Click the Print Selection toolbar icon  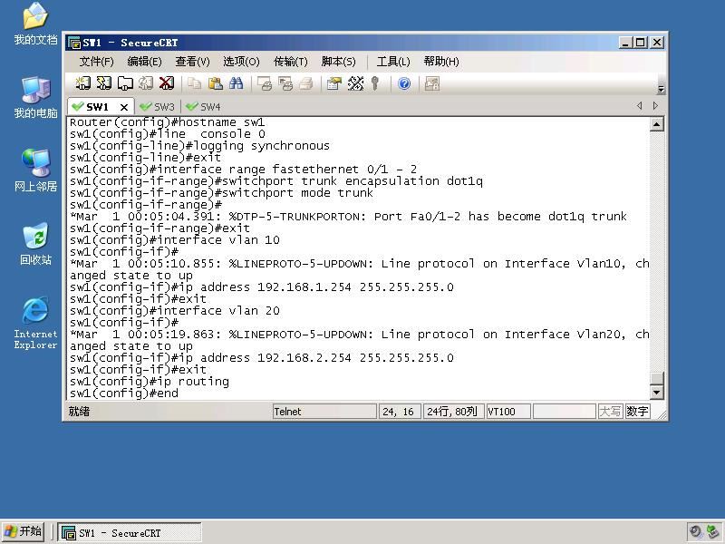coord(285,83)
